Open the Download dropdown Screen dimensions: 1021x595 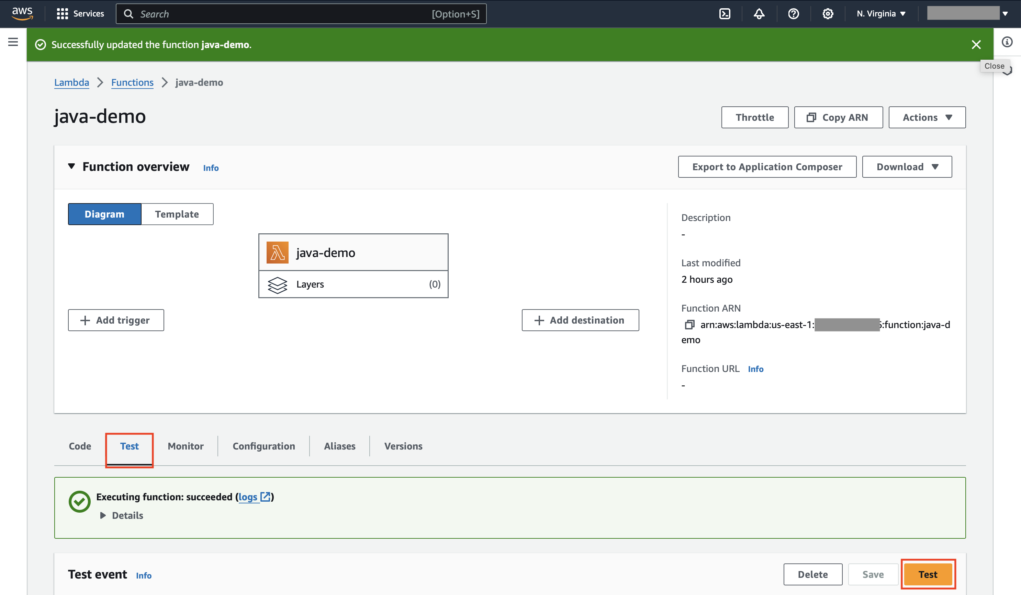(x=907, y=166)
